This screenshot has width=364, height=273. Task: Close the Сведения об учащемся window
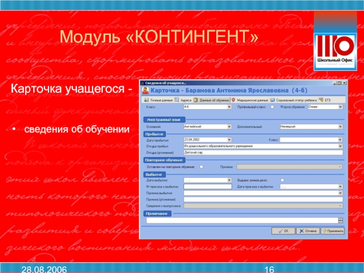click(344, 83)
